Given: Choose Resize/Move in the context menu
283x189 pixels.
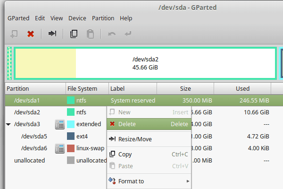Looking at the screenshot, I should click(x=149, y=139).
